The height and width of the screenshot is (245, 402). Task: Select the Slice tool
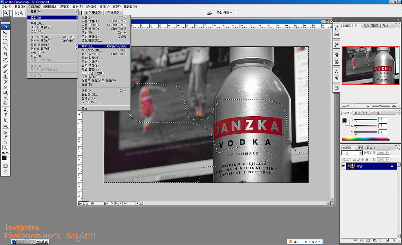[5, 59]
